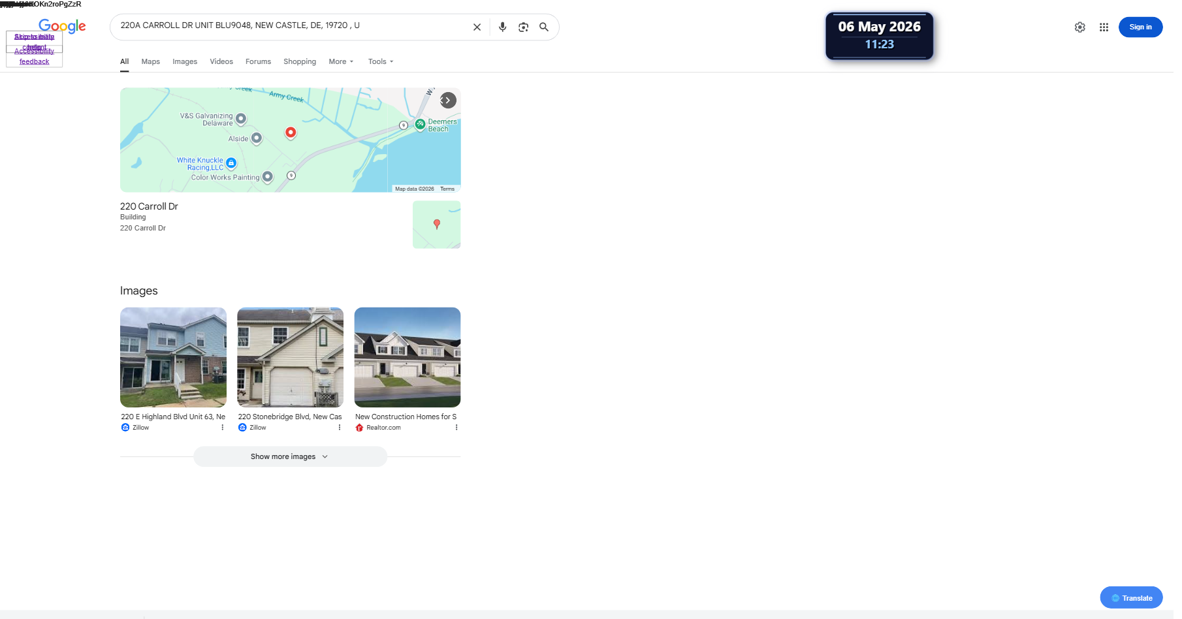Open the New Construction Homes caption link
The height and width of the screenshot is (619, 1182).
[x=406, y=417]
